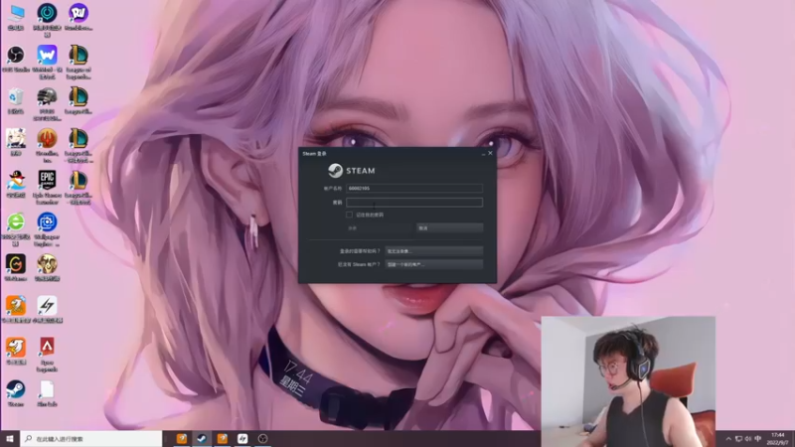The image size is (795, 447).
Task: Click the account name field in Steam login
Action: (414, 188)
